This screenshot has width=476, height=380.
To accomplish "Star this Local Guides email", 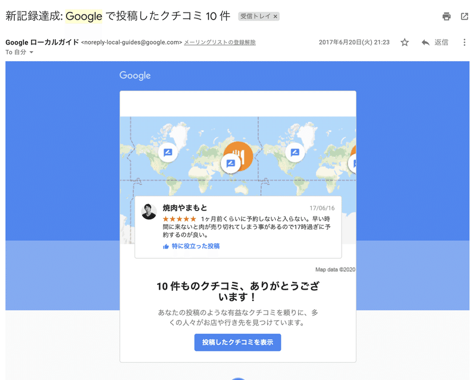I will pos(405,42).
